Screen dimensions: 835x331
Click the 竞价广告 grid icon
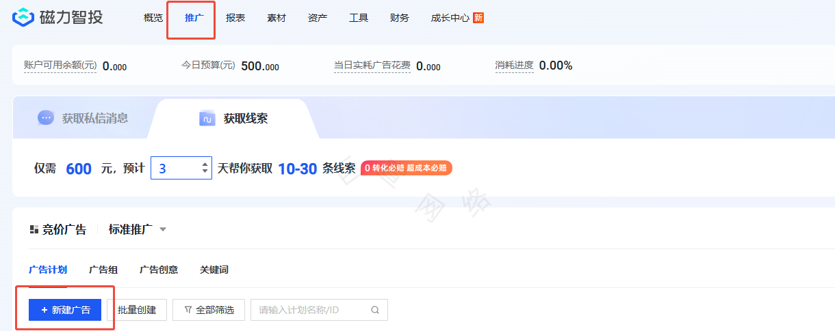click(34, 230)
